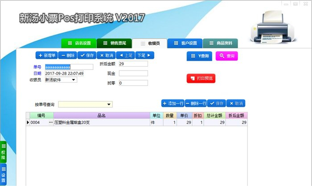Image resolution: width=312 pixels, height=193 pixels.
Task: Click the 品名 column header
Action: click(102, 115)
